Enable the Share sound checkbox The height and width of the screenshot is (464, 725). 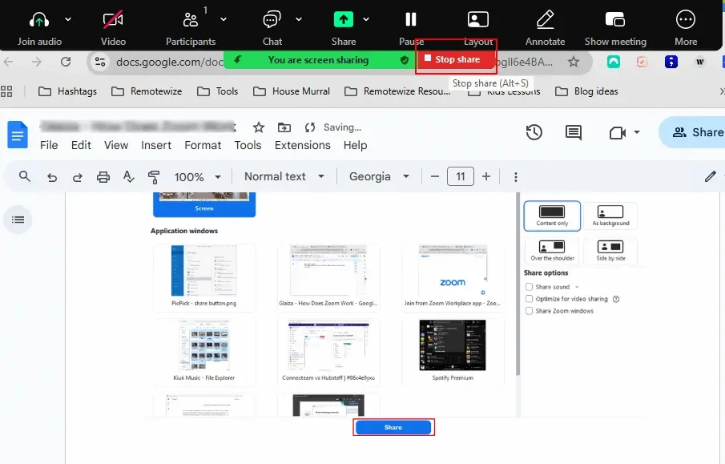[529, 287]
